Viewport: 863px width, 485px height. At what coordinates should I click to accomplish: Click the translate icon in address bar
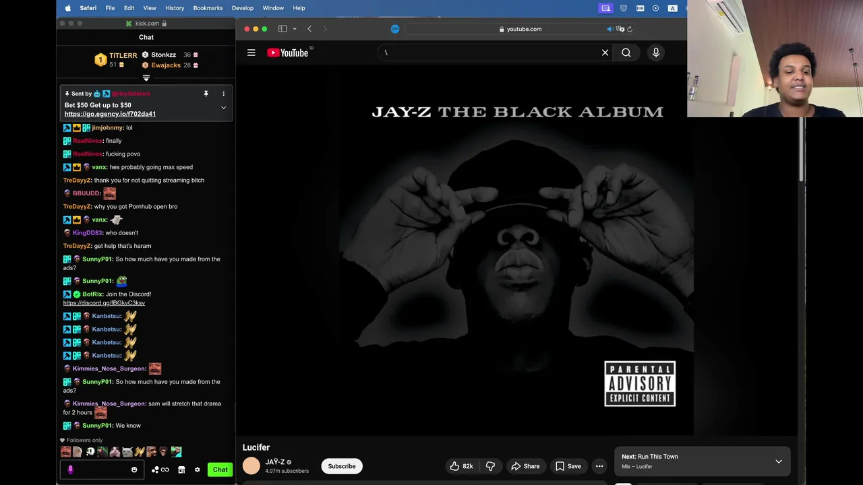click(x=620, y=29)
